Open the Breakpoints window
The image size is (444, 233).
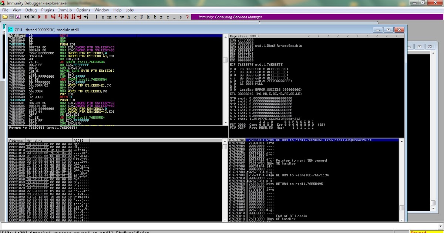(x=155, y=17)
